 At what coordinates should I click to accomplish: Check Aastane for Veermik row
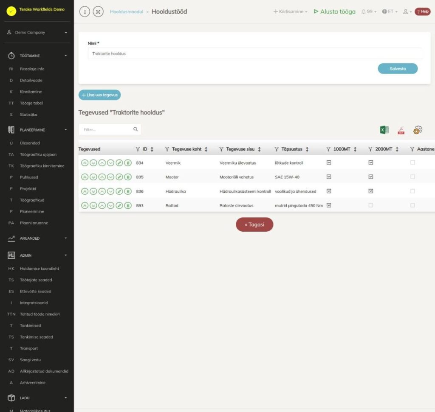point(412,163)
